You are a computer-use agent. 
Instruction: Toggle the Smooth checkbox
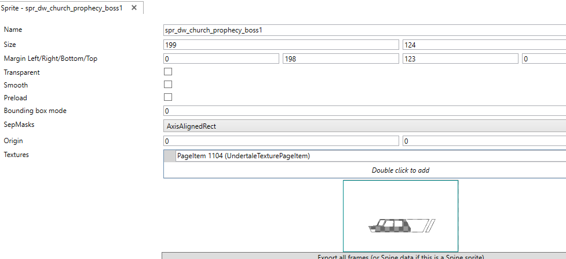[168, 85]
